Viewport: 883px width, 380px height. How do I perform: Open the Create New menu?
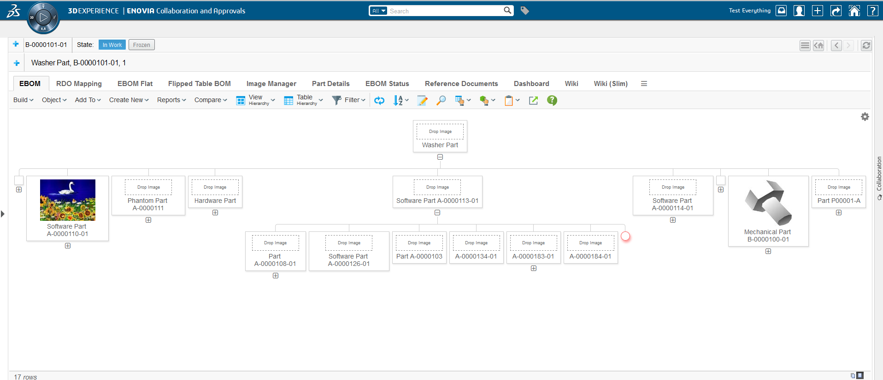(129, 100)
